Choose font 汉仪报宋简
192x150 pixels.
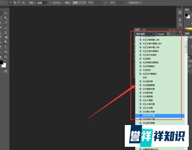click(x=160, y=82)
